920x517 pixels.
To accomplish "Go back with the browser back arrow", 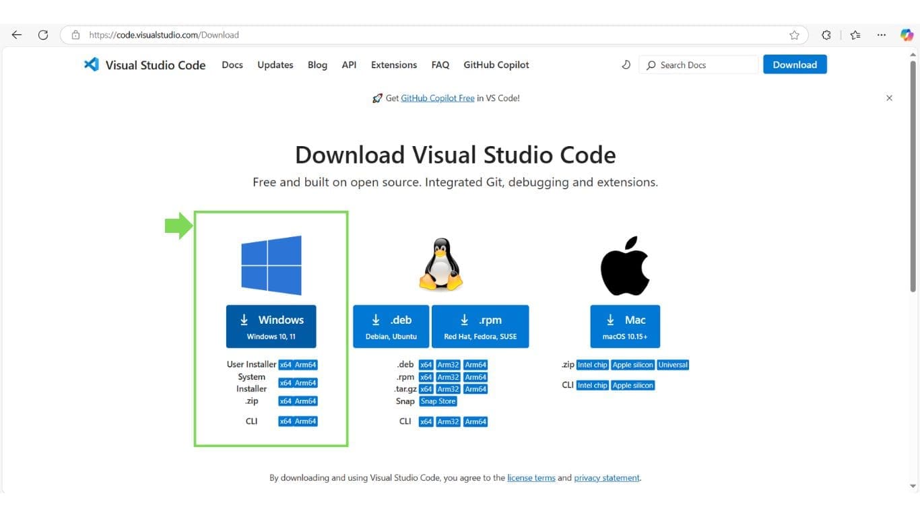I will (x=17, y=35).
